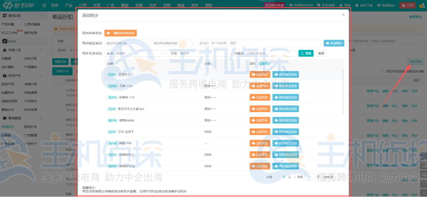Click 同步指定活动 for 马来-114 shop
Viewport: 427px width, 197px height.
click(285, 86)
